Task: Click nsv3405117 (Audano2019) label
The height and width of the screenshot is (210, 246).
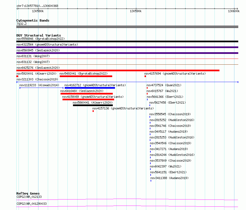Action: coord(169,132)
